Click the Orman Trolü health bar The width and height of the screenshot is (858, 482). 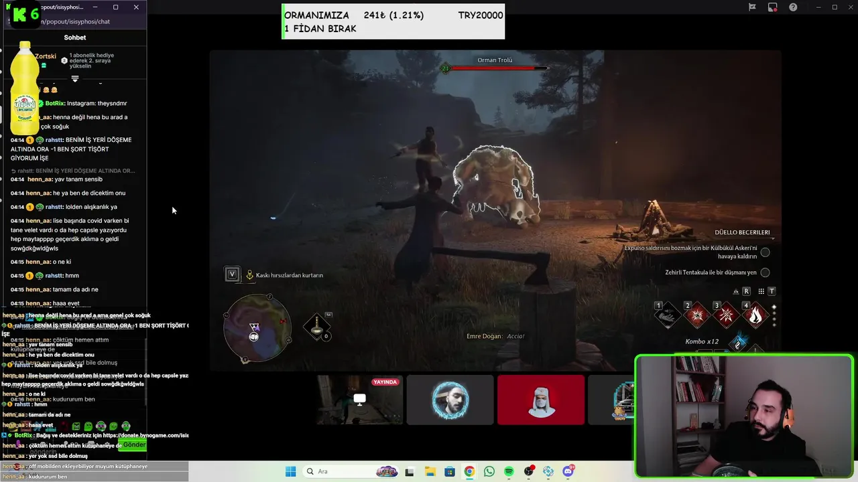click(499, 68)
